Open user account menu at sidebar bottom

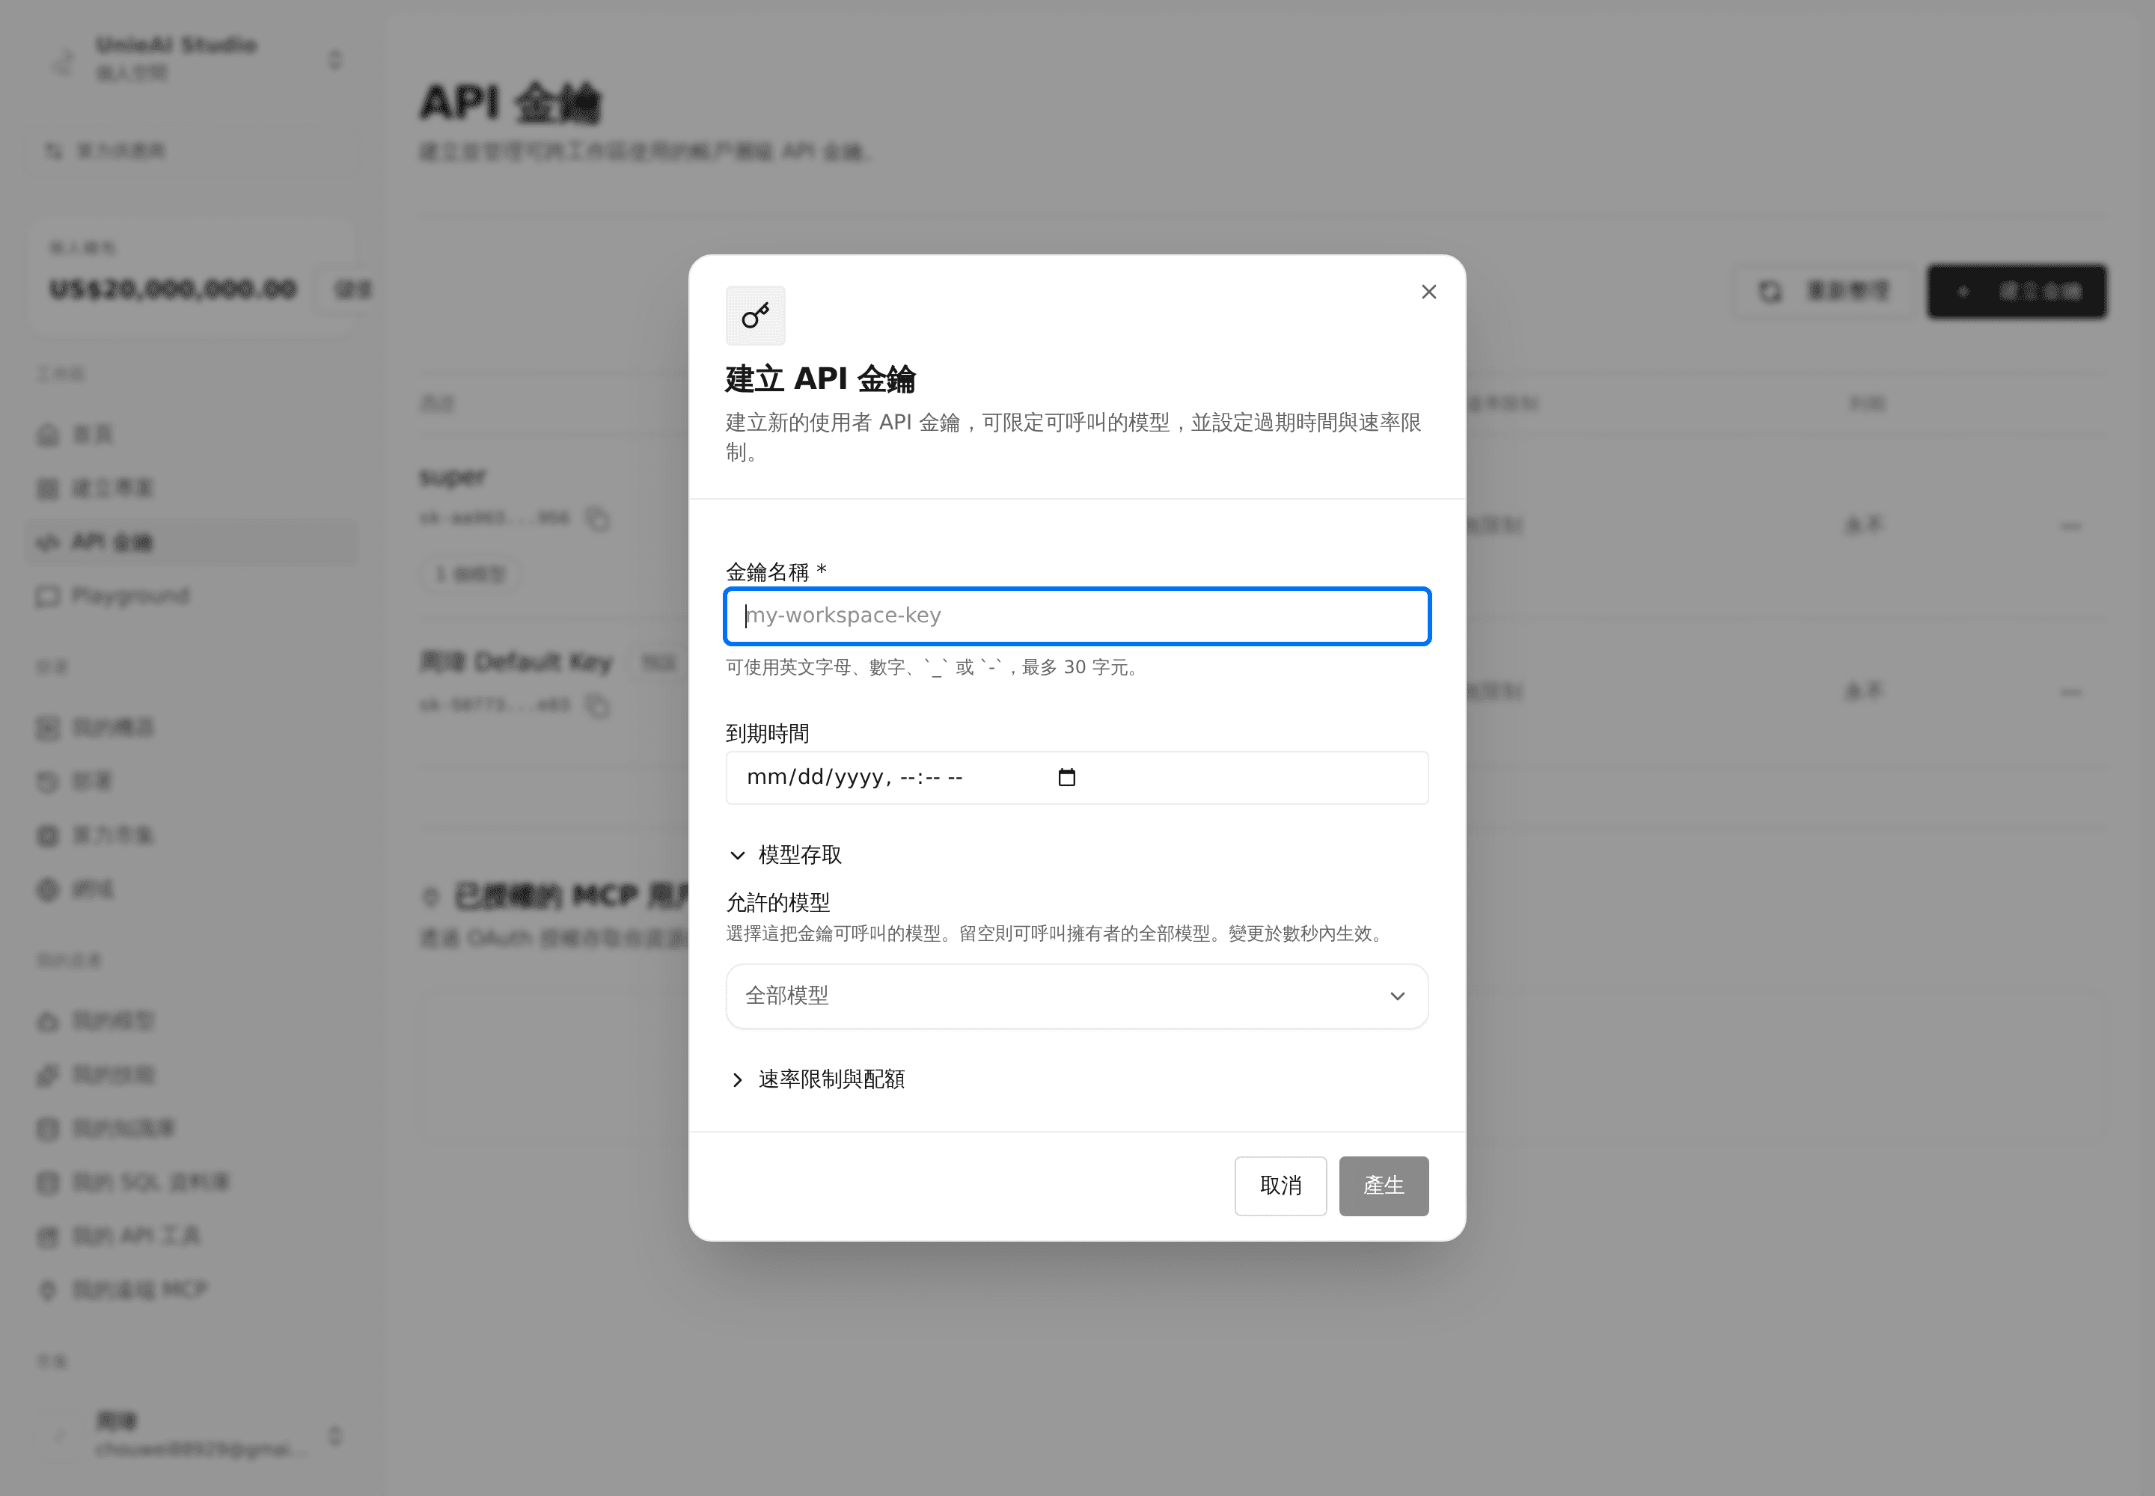coord(192,1435)
